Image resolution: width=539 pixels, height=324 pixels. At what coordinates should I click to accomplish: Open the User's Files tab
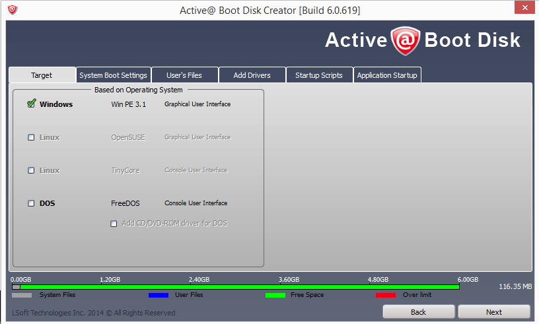tap(184, 75)
